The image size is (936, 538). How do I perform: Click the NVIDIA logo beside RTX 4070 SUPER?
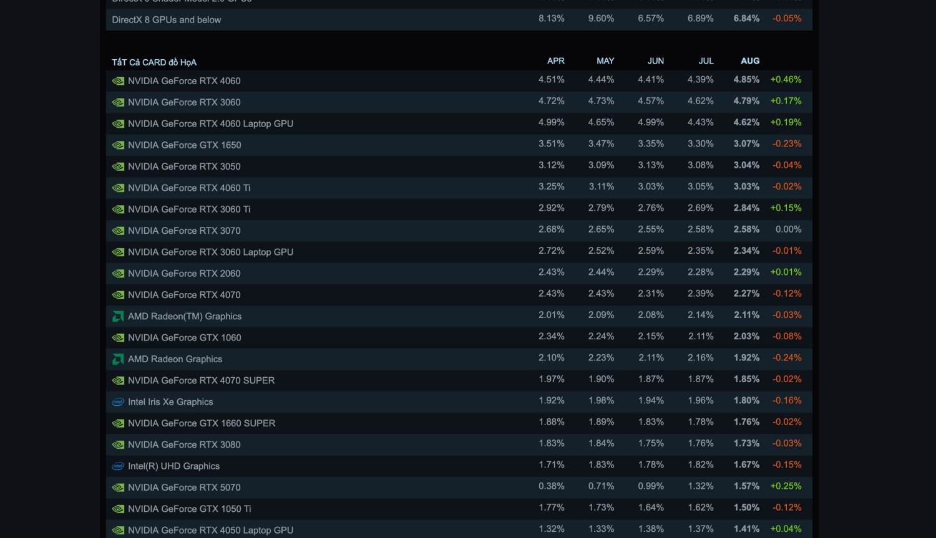coord(118,381)
